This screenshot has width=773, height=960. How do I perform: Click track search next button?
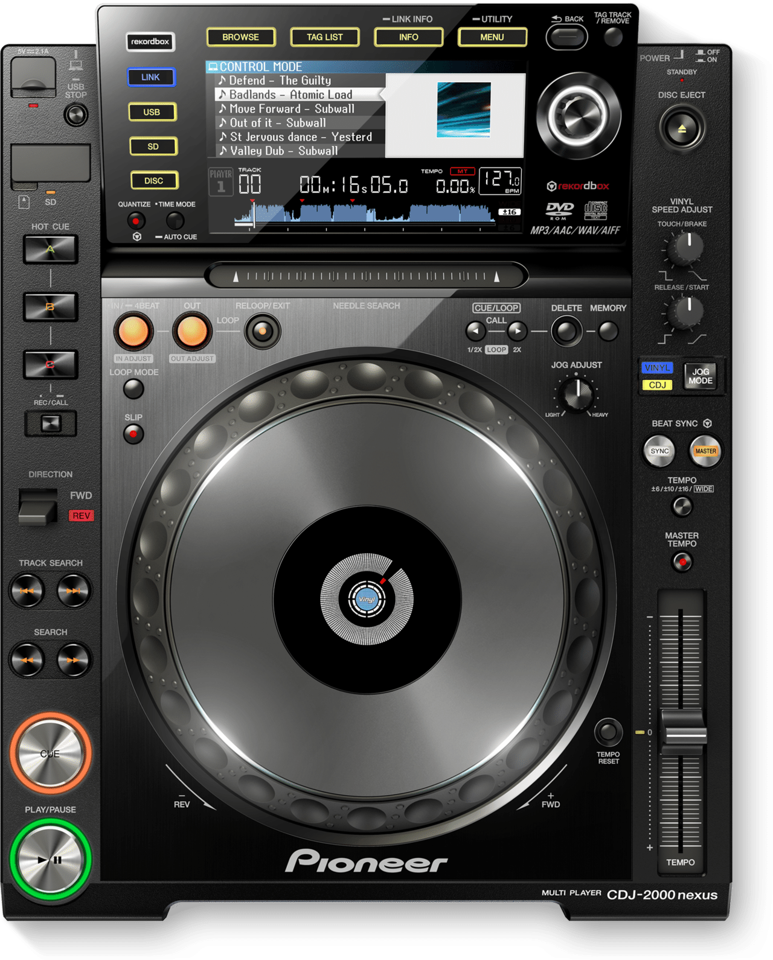(x=73, y=591)
